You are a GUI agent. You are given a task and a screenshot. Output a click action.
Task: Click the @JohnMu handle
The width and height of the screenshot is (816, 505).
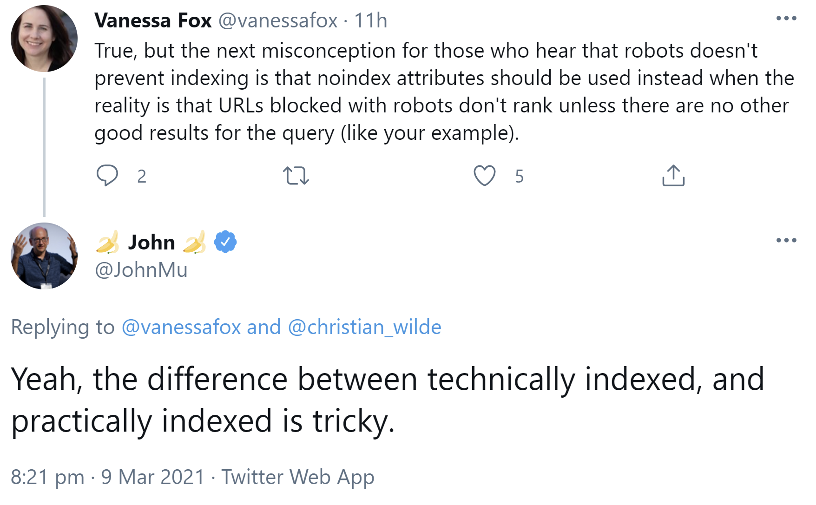click(x=141, y=270)
